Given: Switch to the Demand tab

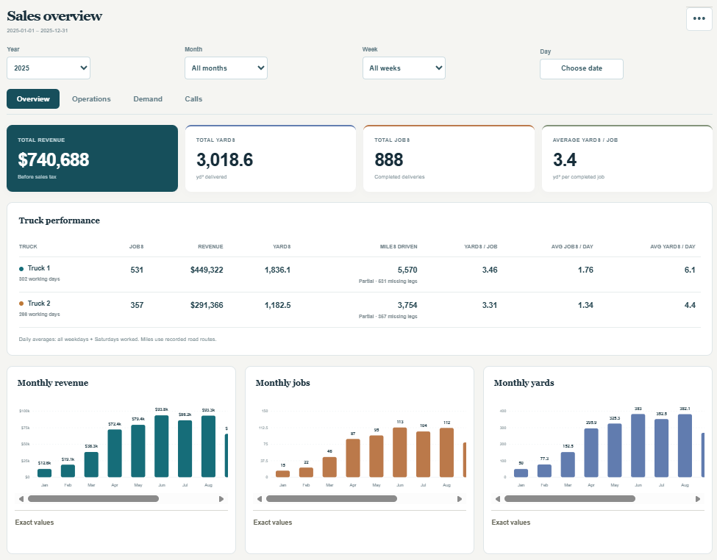Looking at the screenshot, I should pos(148,98).
